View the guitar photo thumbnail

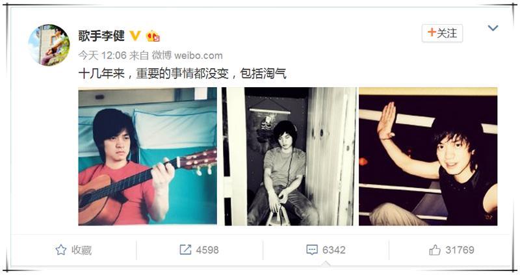(148, 156)
